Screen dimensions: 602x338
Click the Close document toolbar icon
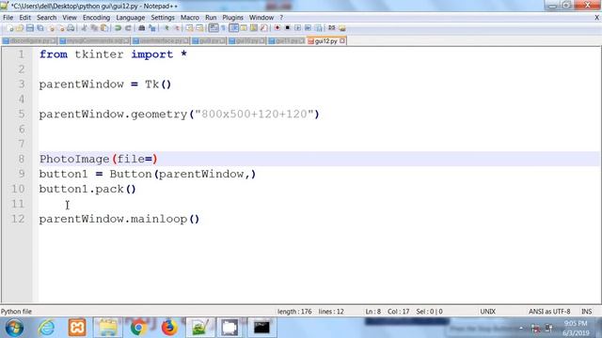pos(51,28)
